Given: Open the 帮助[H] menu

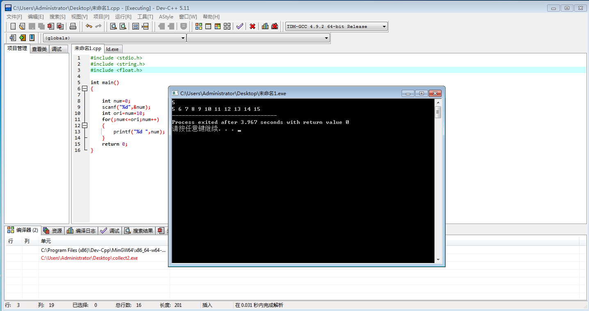Looking at the screenshot, I should click(x=211, y=17).
